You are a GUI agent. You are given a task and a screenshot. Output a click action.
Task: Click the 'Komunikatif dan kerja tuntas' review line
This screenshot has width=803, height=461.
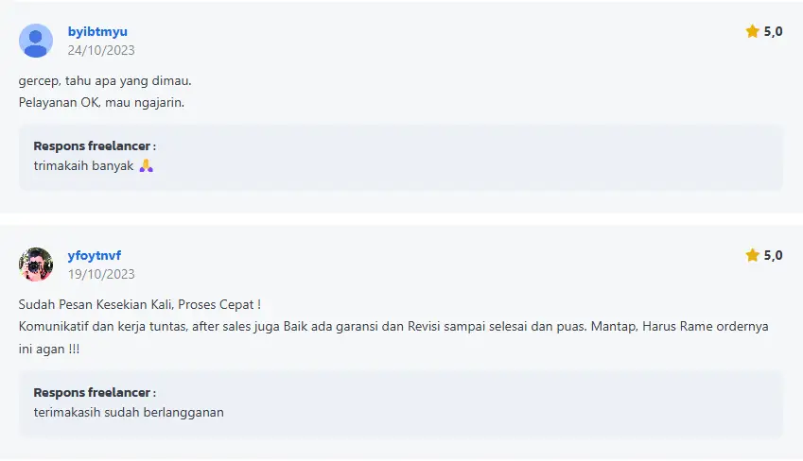point(393,327)
